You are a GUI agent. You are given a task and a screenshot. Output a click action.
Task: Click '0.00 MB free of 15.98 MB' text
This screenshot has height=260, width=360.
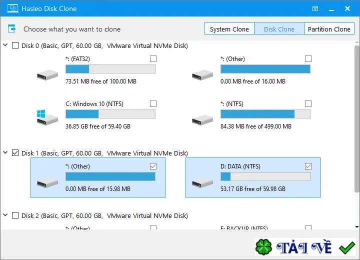pyautogui.click(x=98, y=189)
